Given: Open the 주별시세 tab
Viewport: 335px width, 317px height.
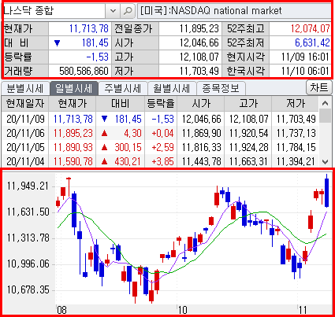Looking at the screenshot, I should [123, 89].
